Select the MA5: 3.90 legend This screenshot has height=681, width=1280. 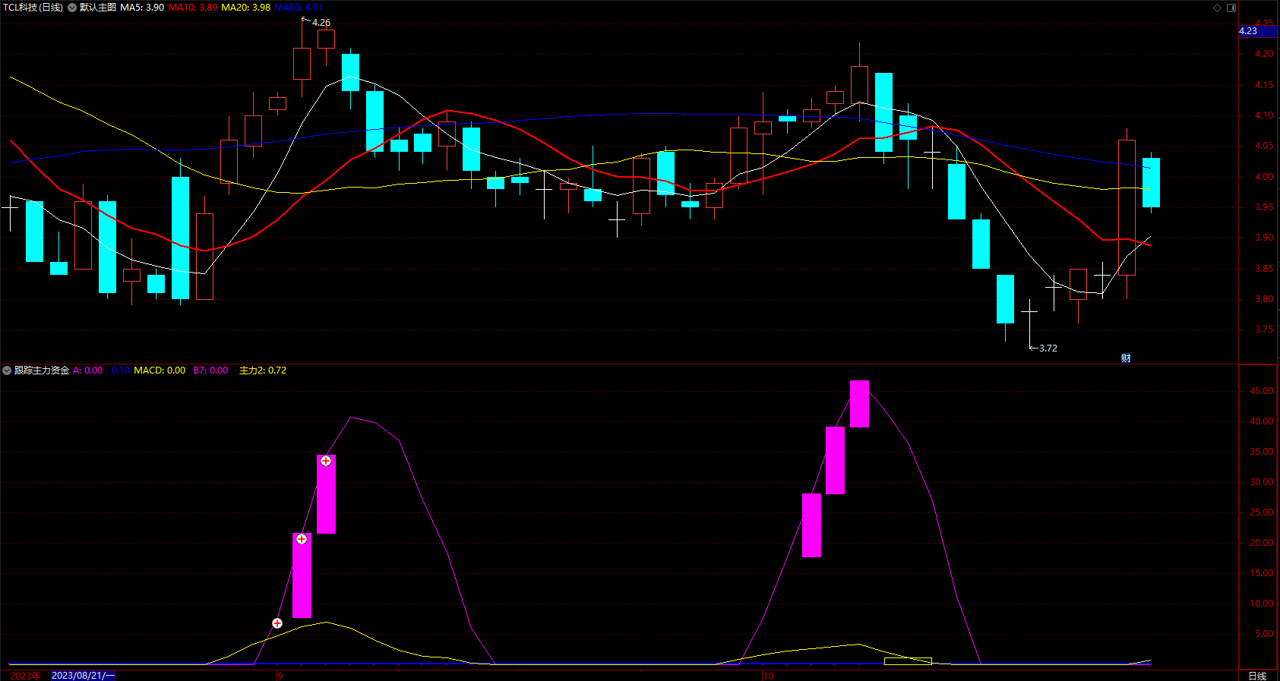(x=142, y=8)
